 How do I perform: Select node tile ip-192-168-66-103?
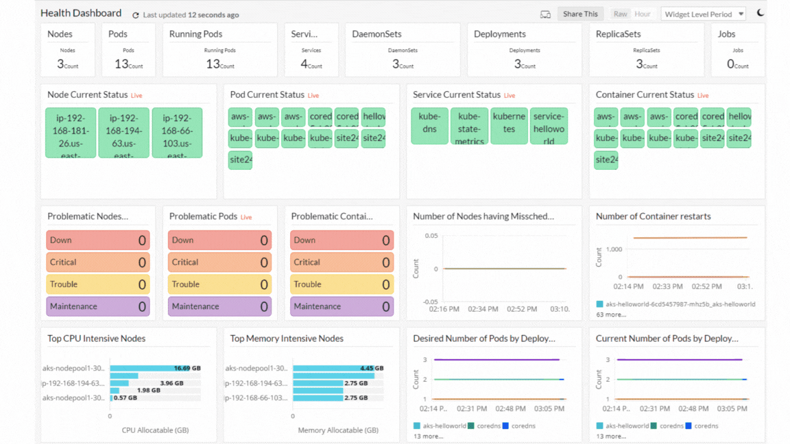[178, 133]
